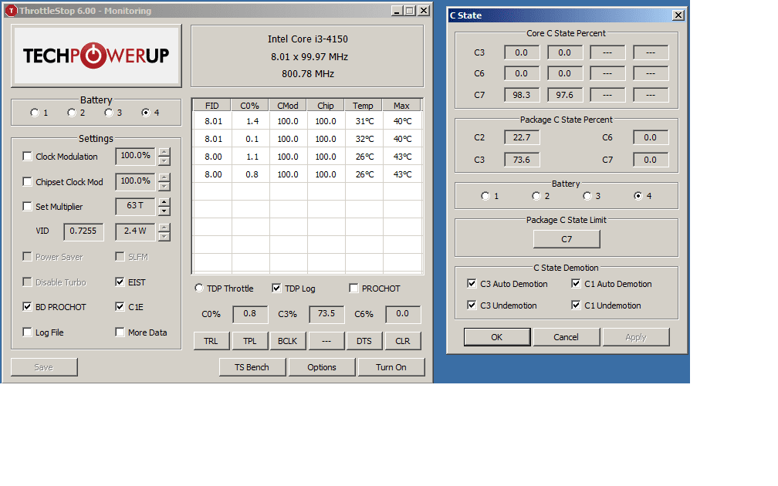Enable Clock Modulation checkbox
This screenshot has width=778, height=486.
click(27, 156)
